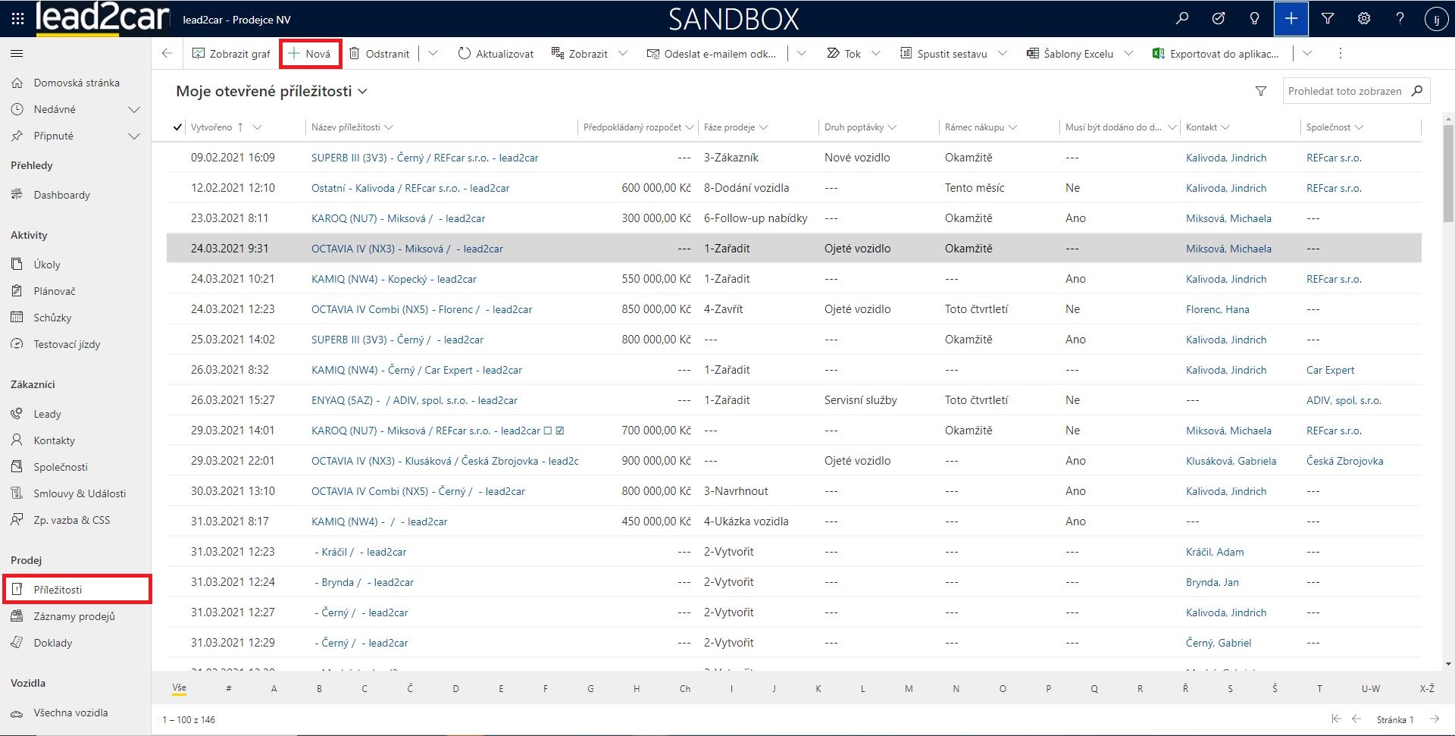The width and height of the screenshot is (1455, 736).
Task: Expand the Nedávné section in sidebar
Action: [x=134, y=110]
